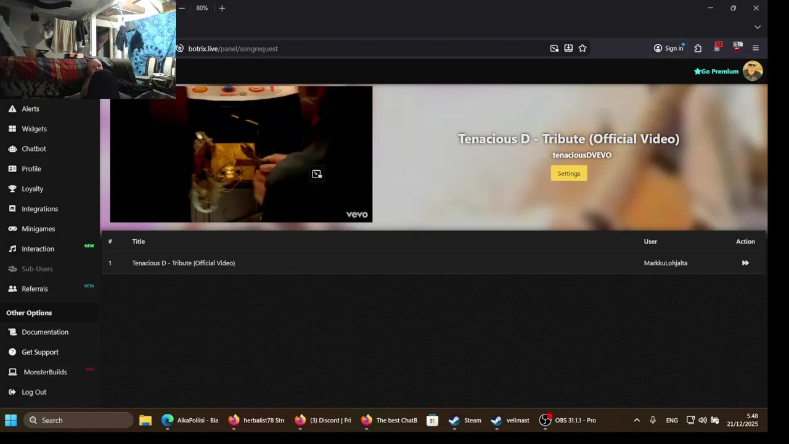Bookmark this page with the star icon
Viewport: 789px width, 444px height.
(583, 48)
